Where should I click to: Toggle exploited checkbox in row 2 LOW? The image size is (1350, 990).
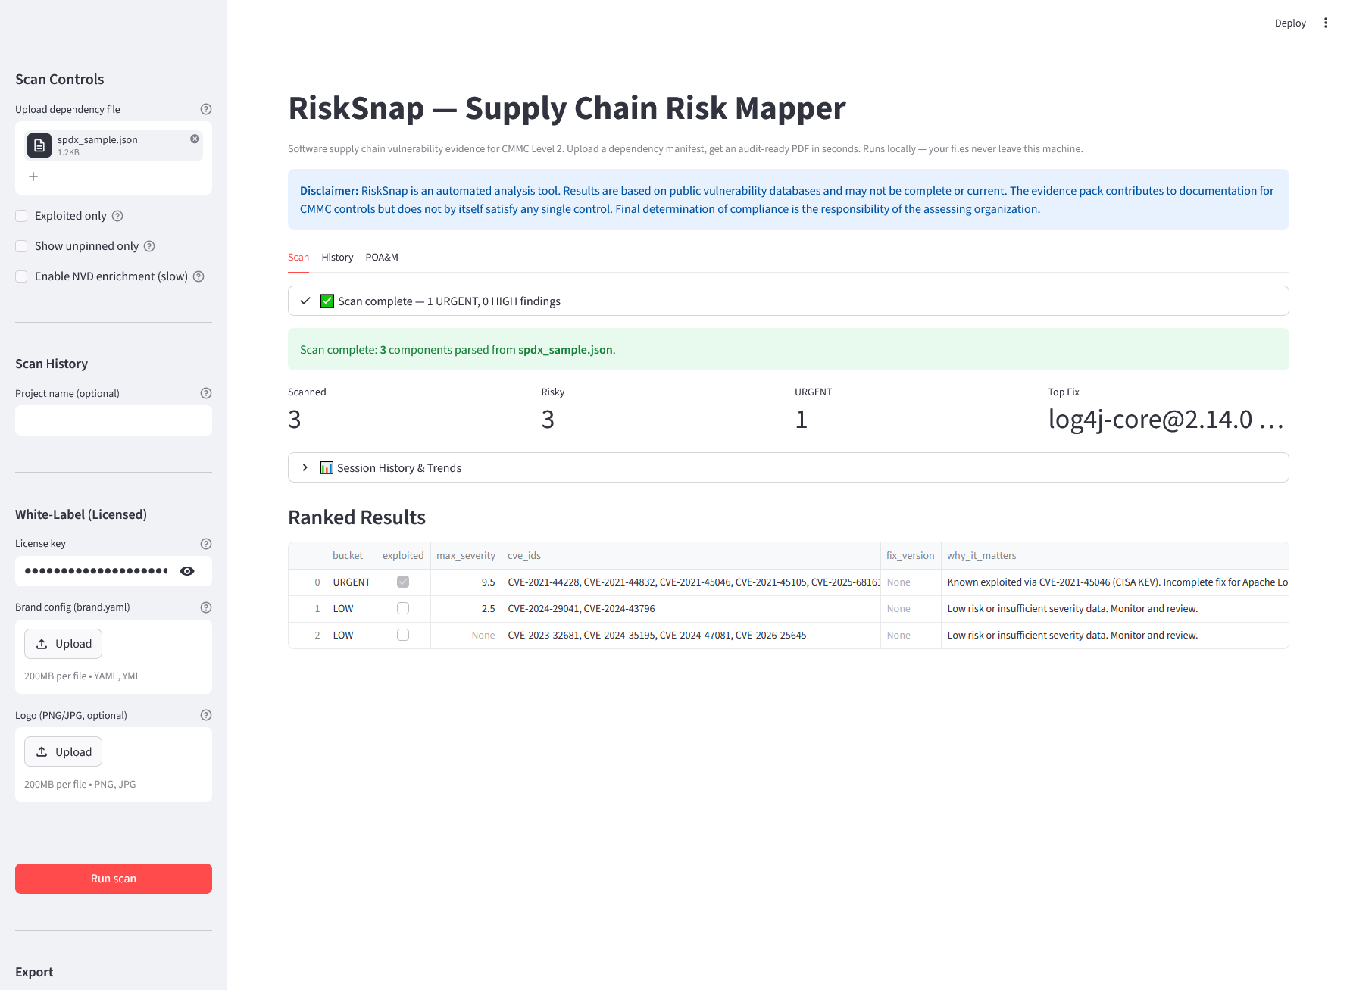pyautogui.click(x=403, y=635)
